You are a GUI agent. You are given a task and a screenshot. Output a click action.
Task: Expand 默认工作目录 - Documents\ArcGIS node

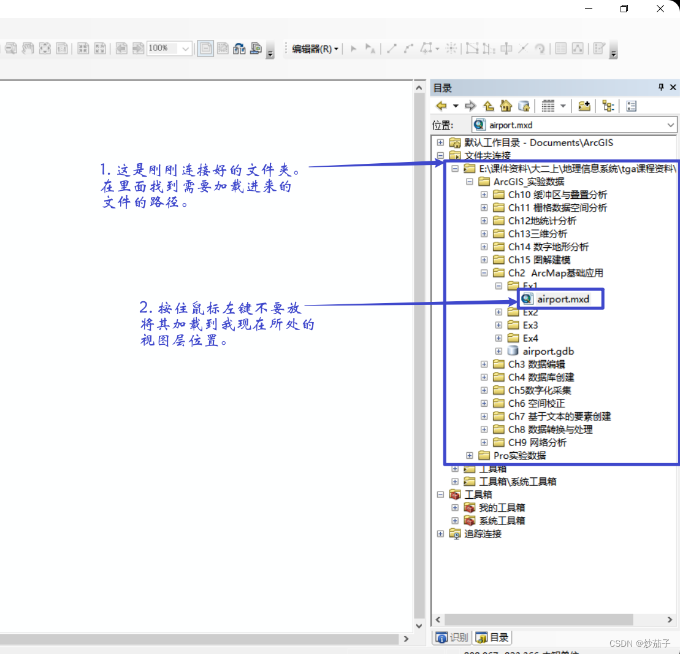pyautogui.click(x=440, y=142)
